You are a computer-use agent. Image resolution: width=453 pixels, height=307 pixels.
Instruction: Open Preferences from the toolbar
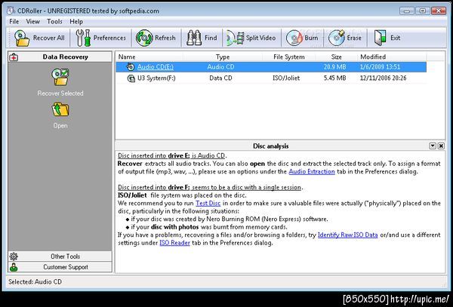pyautogui.click(x=100, y=38)
